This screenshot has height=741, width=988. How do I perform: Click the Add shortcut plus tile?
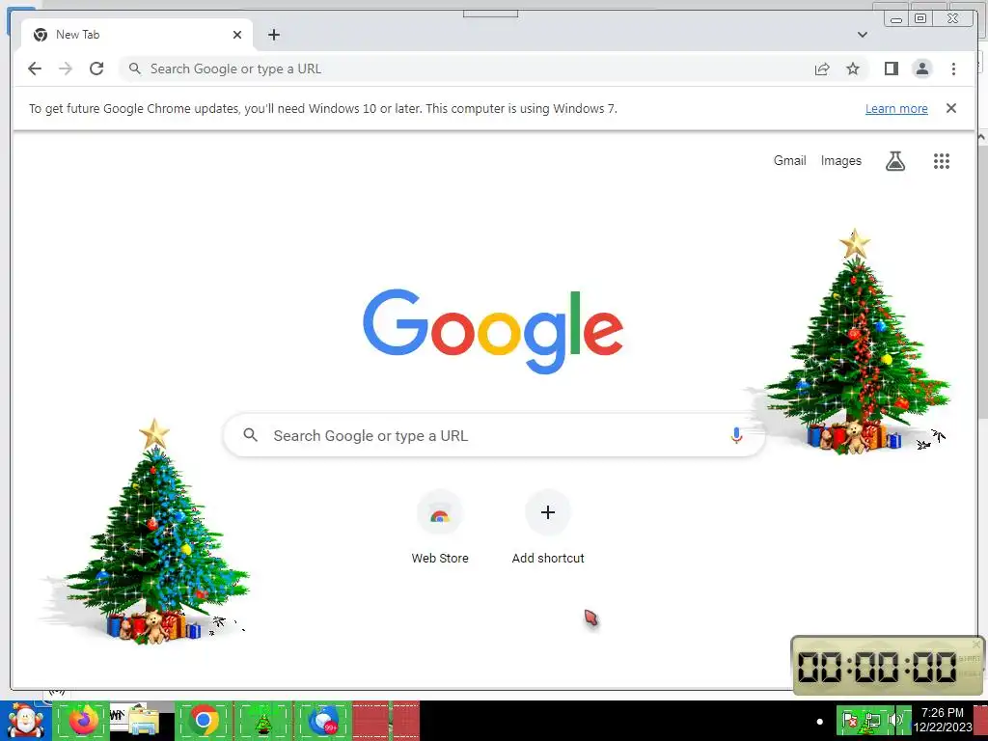[x=548, y=528]
